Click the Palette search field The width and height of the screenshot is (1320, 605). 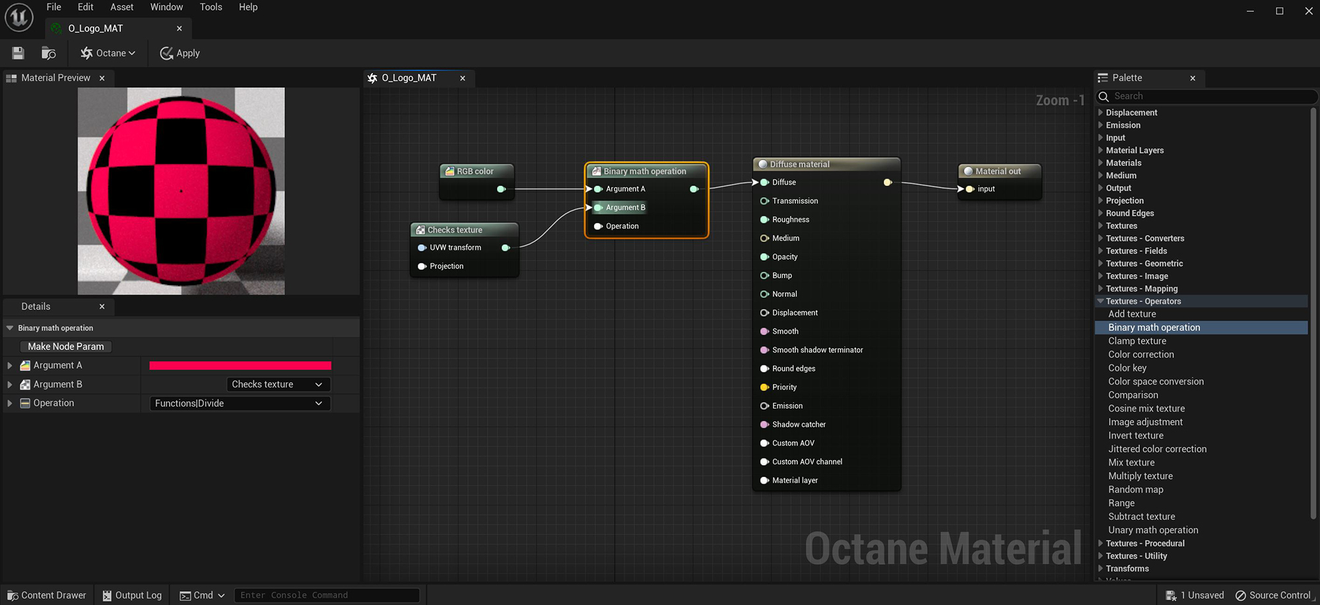[x=1207, y=96]
